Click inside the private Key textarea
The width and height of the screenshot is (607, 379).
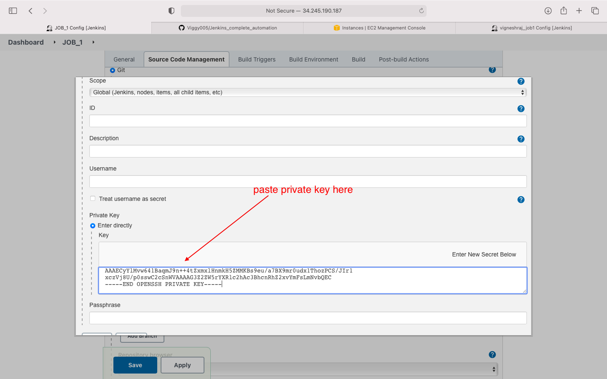[x=312, y=280]
